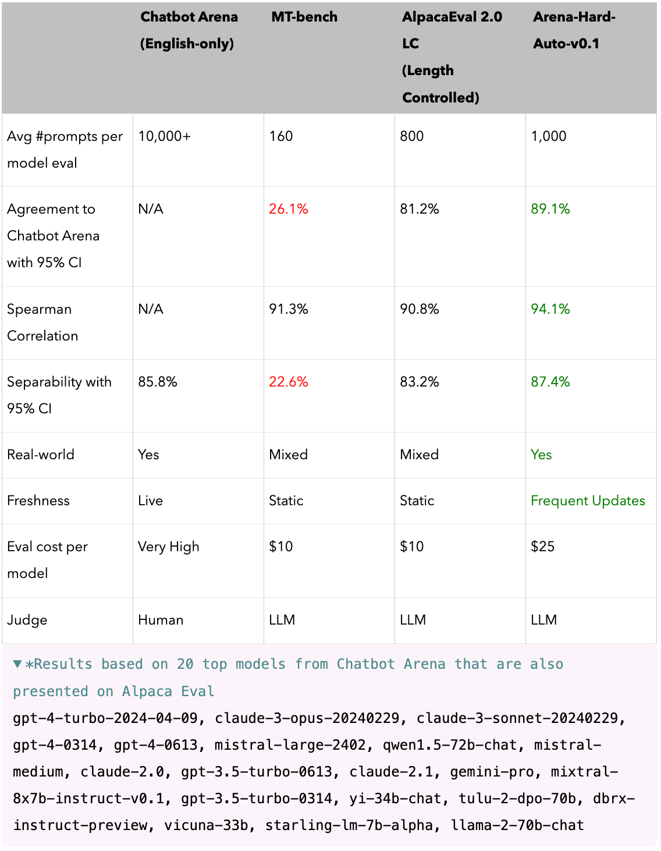Click the 'Very High' eval cost cell
The width and height of the screenshot is (661, 851).
tap(169, 547)
